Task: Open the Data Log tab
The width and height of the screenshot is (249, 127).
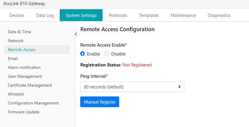Action: [x=45, y=15]
